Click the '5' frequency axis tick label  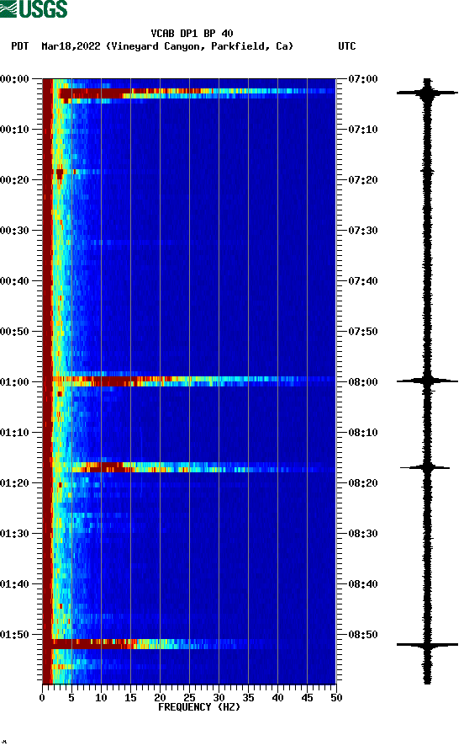(71, 698)
